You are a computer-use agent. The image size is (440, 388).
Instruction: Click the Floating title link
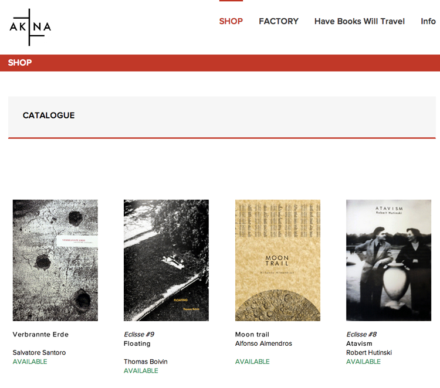tap(137, 343)
